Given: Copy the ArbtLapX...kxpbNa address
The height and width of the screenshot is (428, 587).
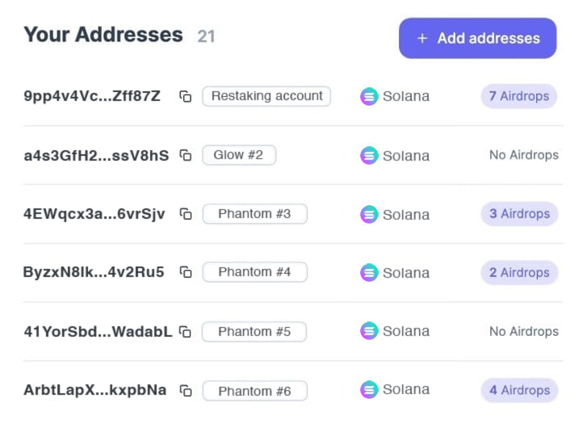Looking at the screenshot, I should 186,391.
